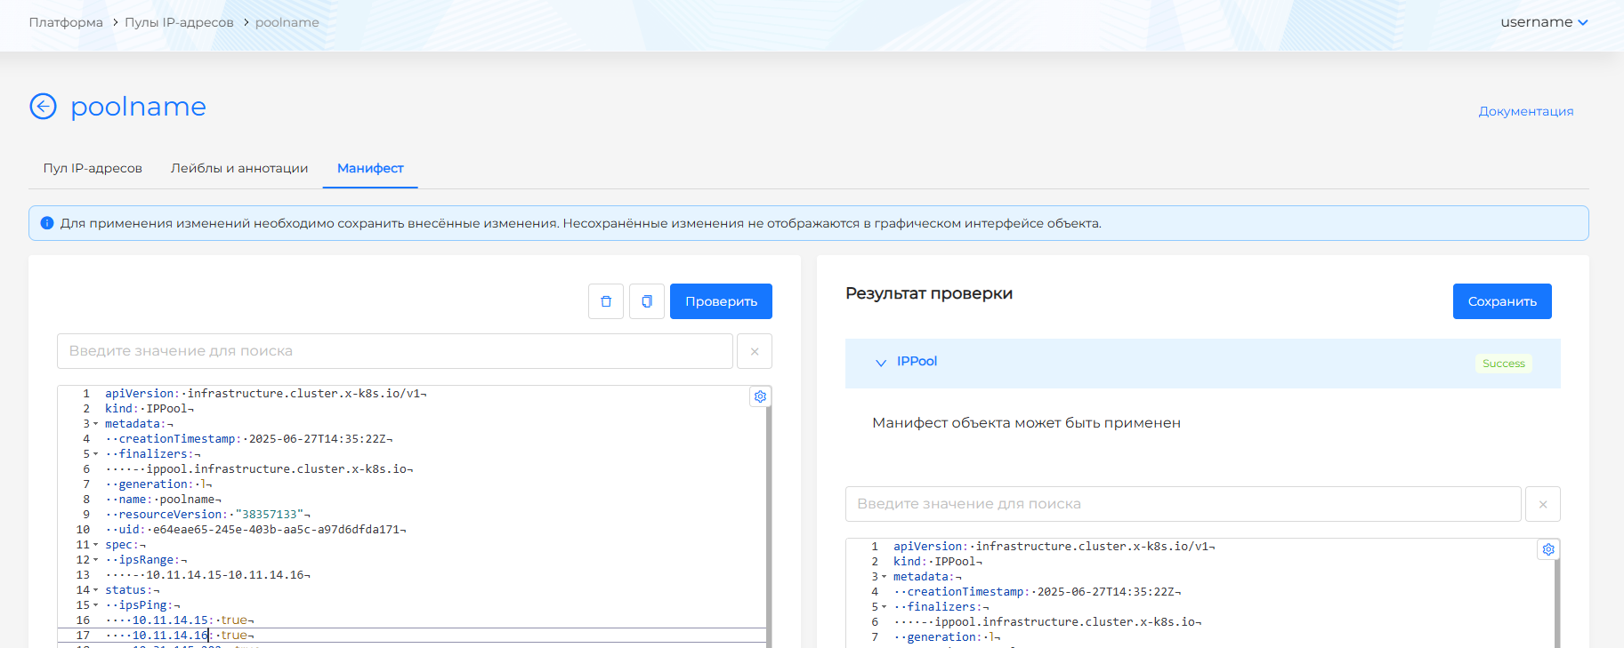Open the Документация link
Viewport: 1624px width, 648px height.
[1525, 111]
